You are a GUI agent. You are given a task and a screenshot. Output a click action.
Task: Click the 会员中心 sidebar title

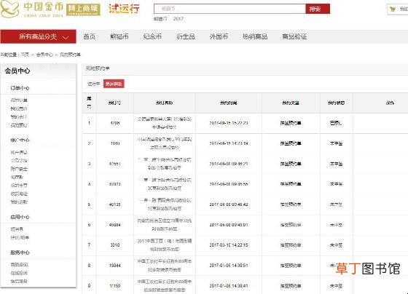(17, 71)
